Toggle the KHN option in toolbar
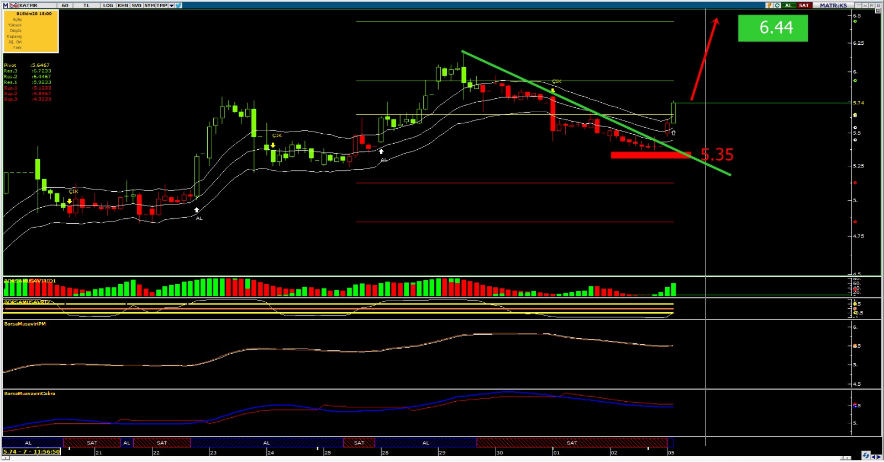Viewport: 884px width, 462px height. tap(123, 5)
